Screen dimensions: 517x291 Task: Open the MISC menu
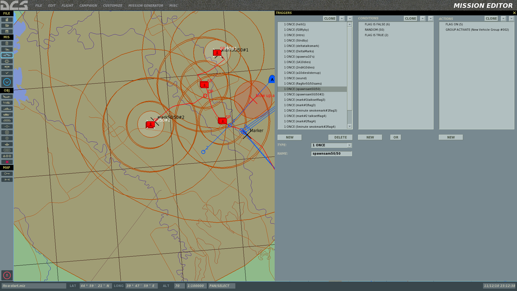pyautogui.click(x=173, y=5)
